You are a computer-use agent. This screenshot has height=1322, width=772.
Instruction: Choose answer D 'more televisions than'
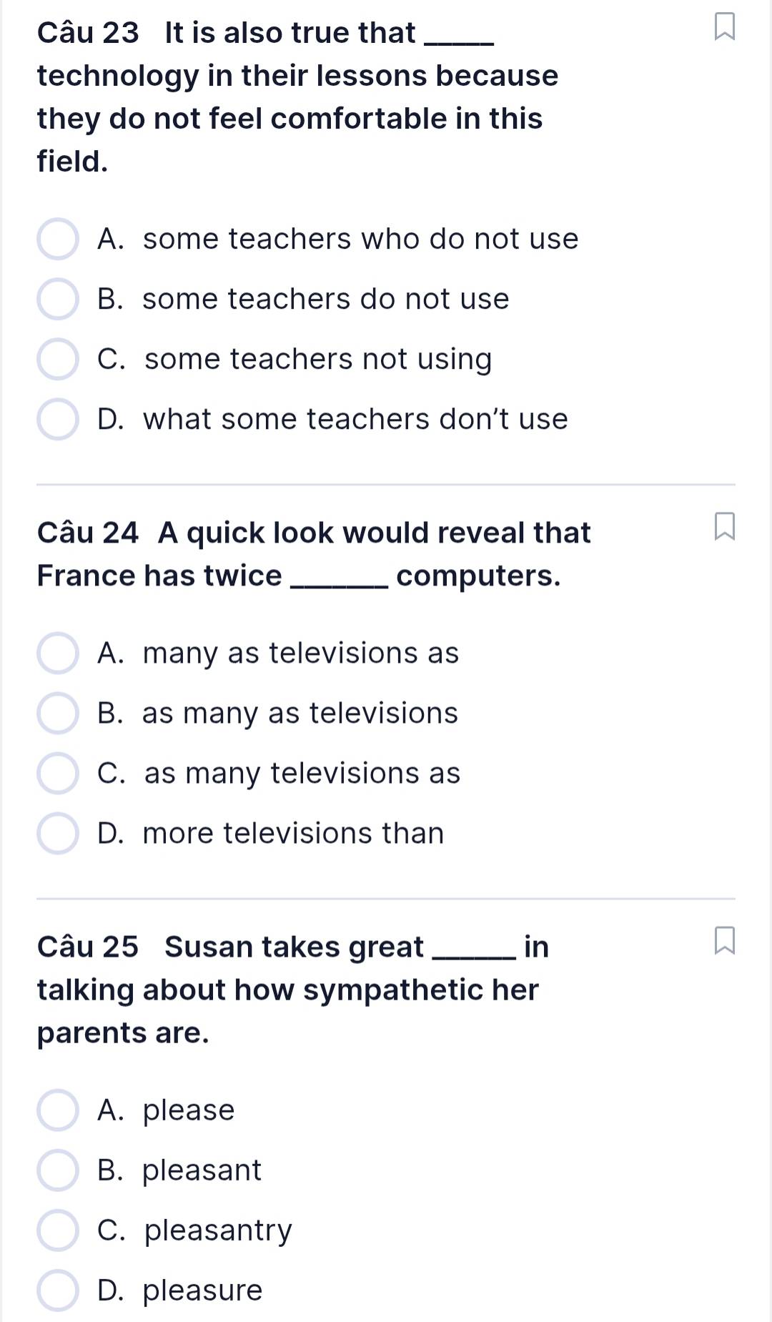click(x=58, y=834)
